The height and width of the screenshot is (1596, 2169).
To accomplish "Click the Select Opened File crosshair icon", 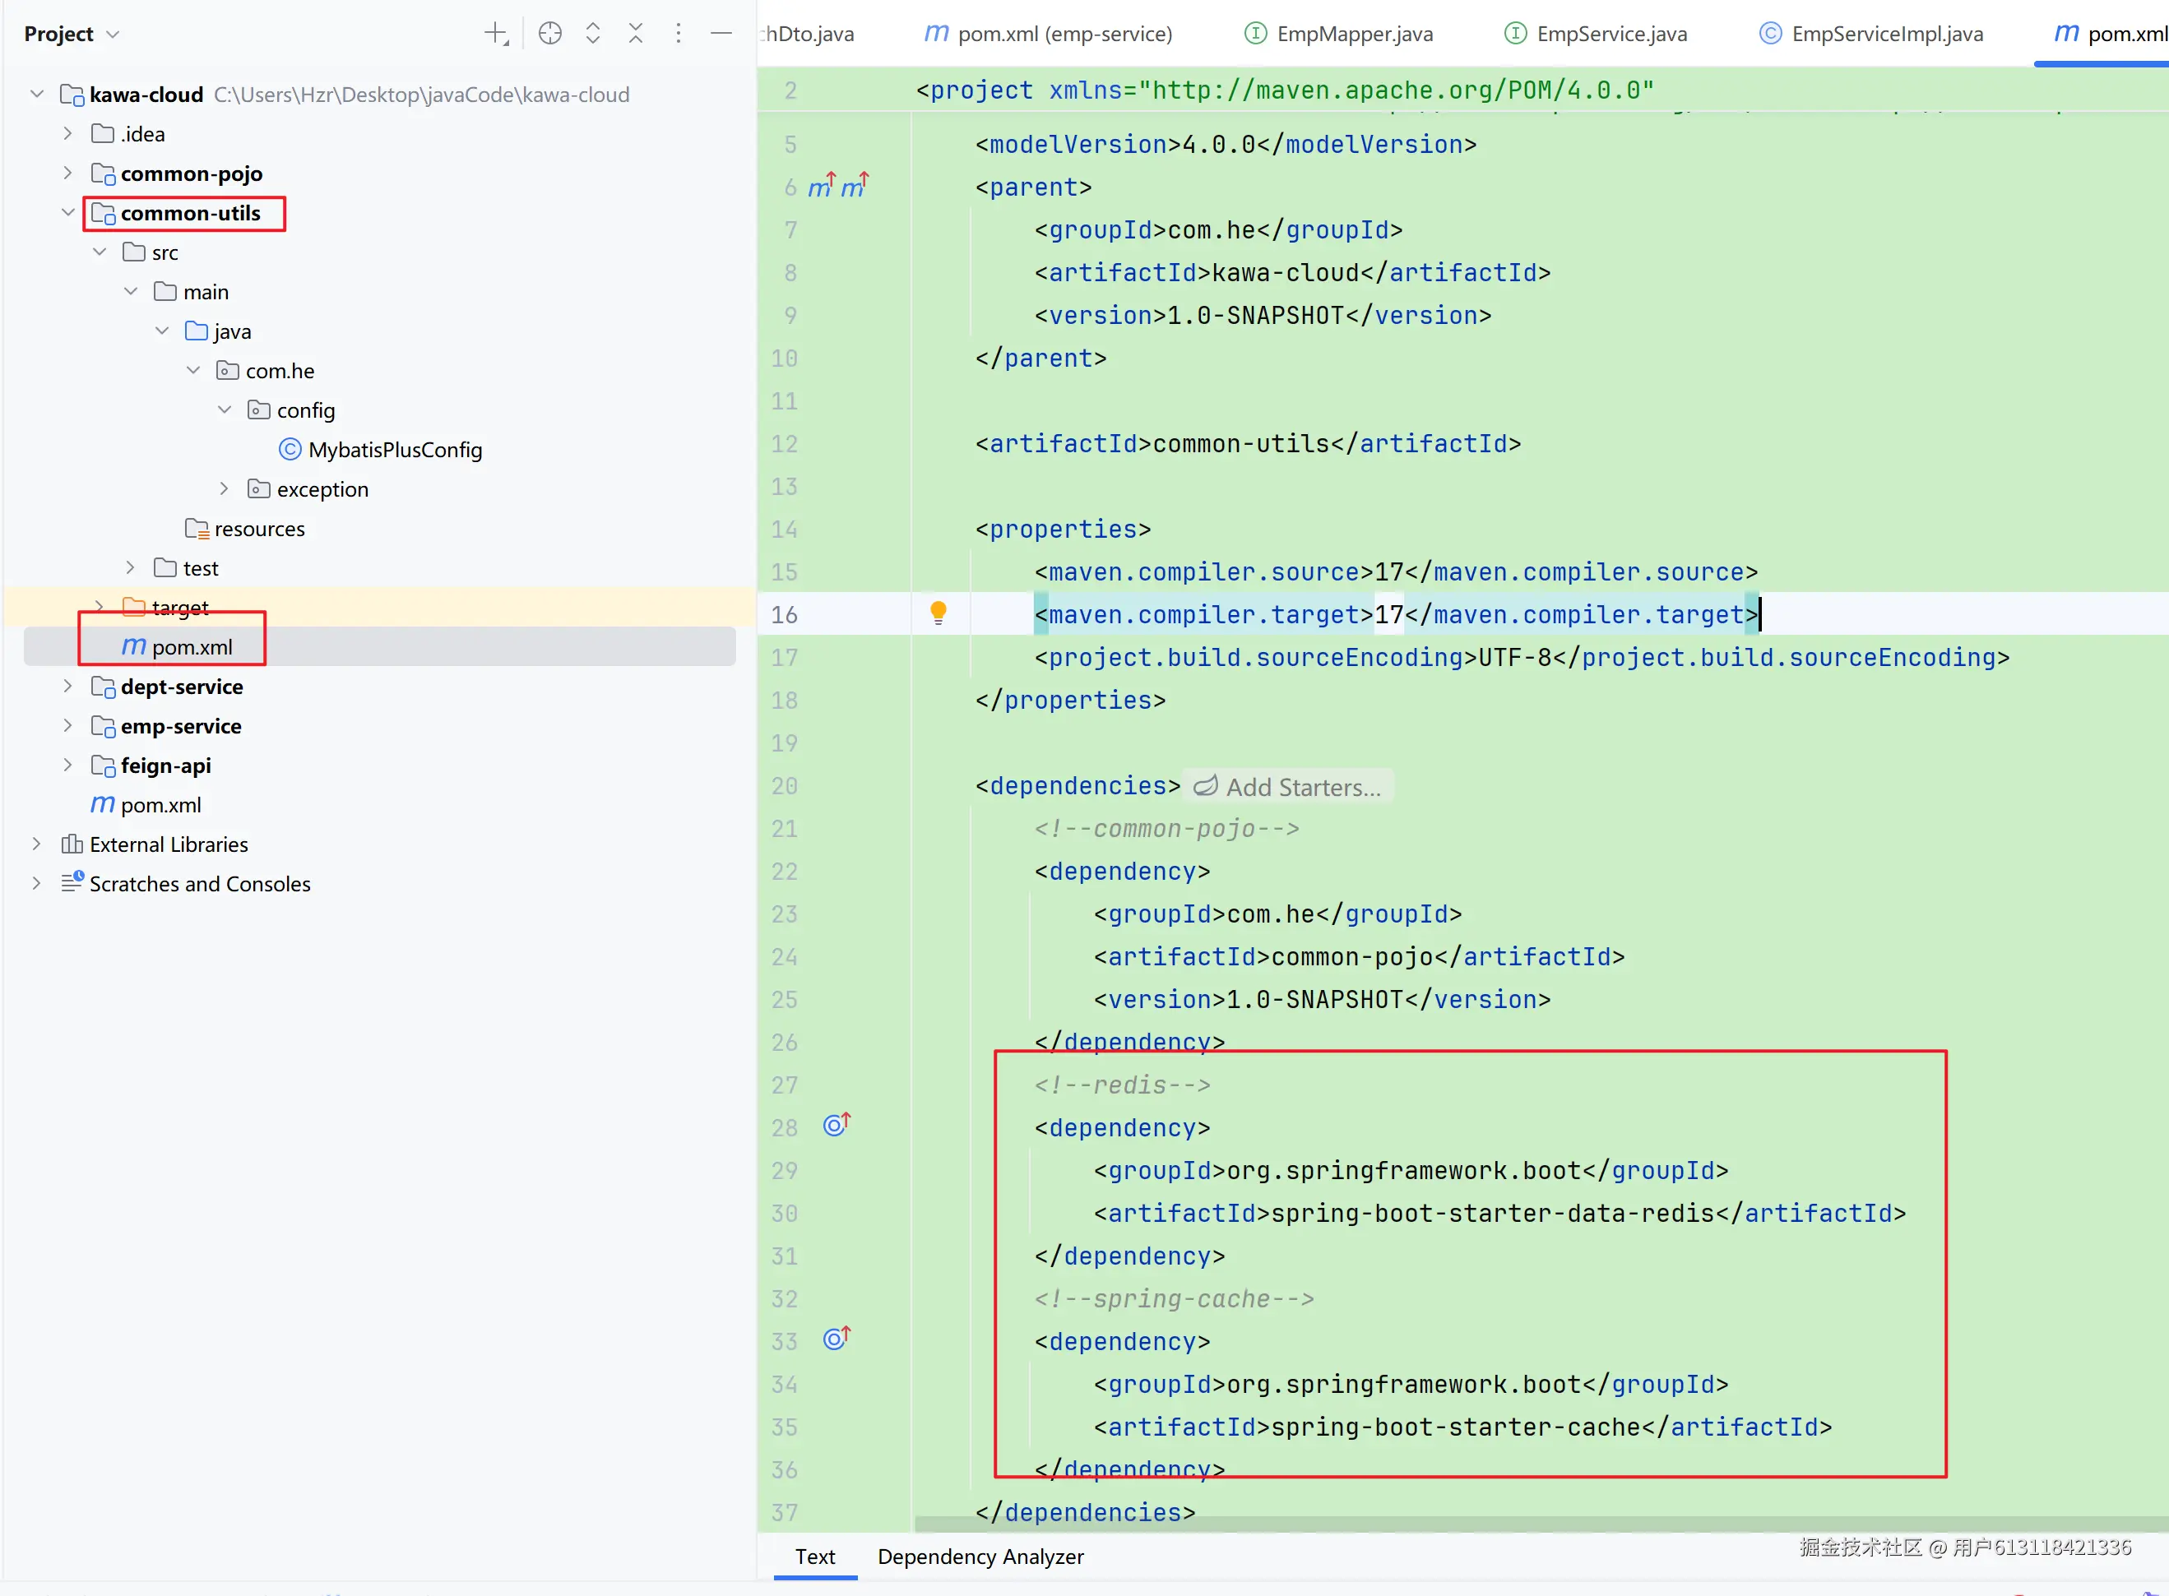I will pyautogui.click(x=549, y=34).
